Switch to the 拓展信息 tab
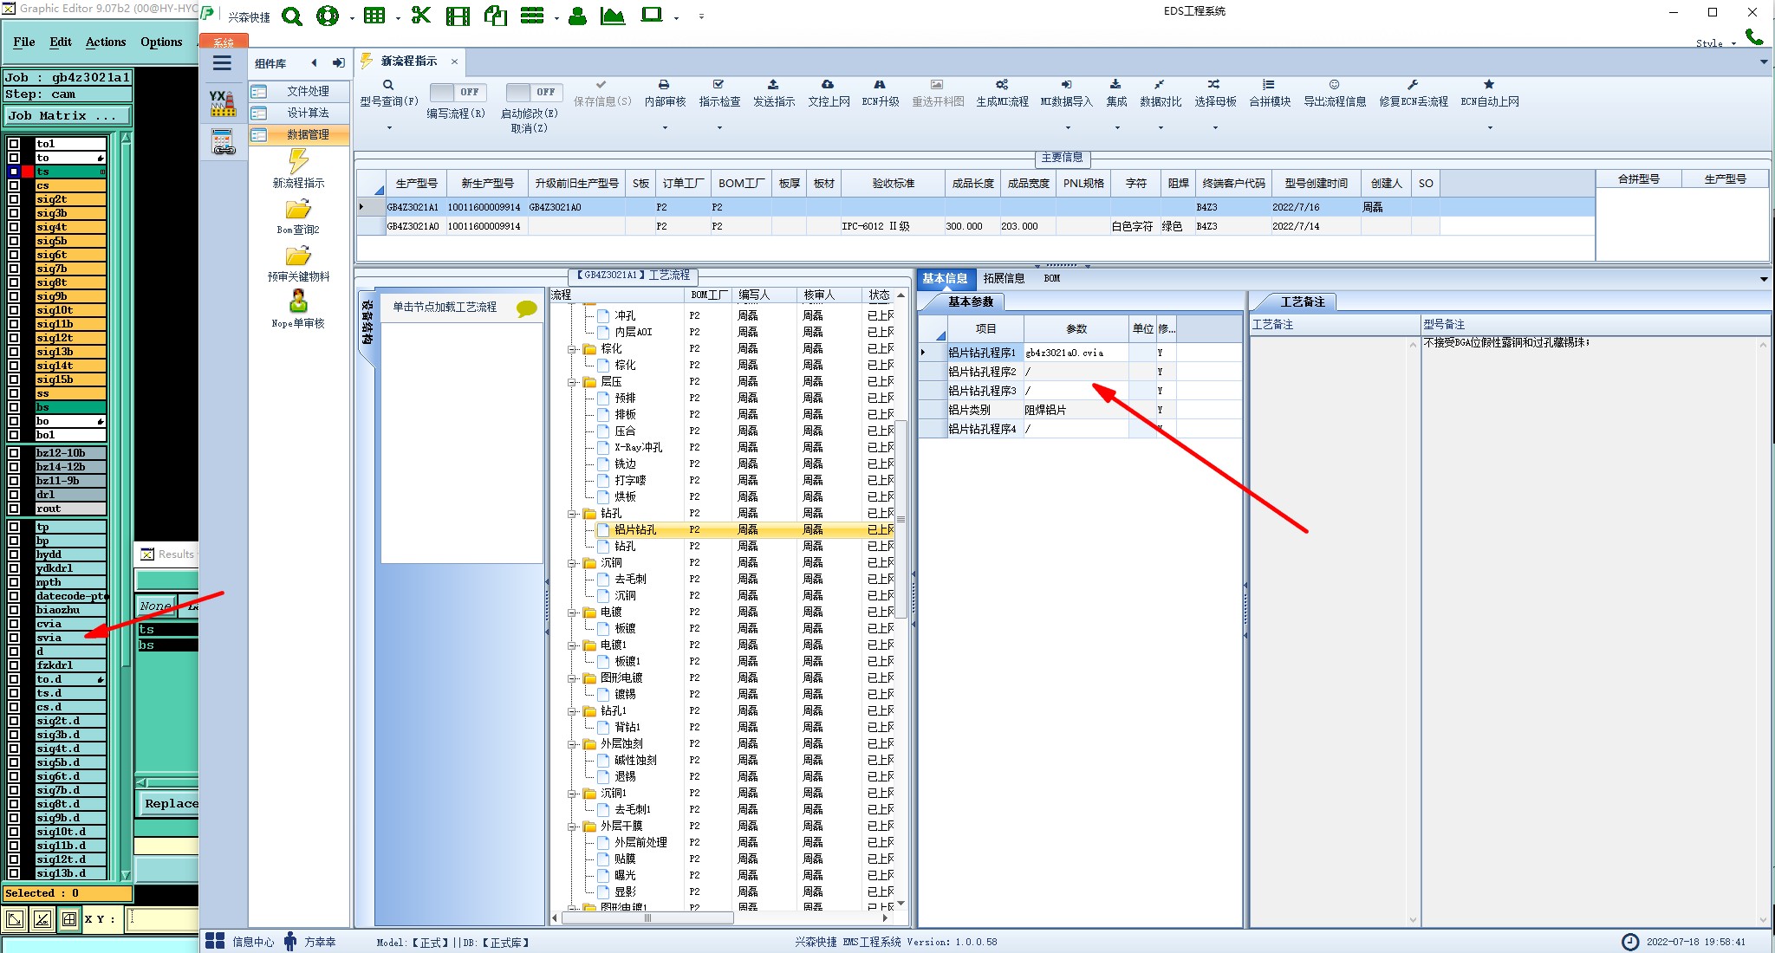 1004,278
